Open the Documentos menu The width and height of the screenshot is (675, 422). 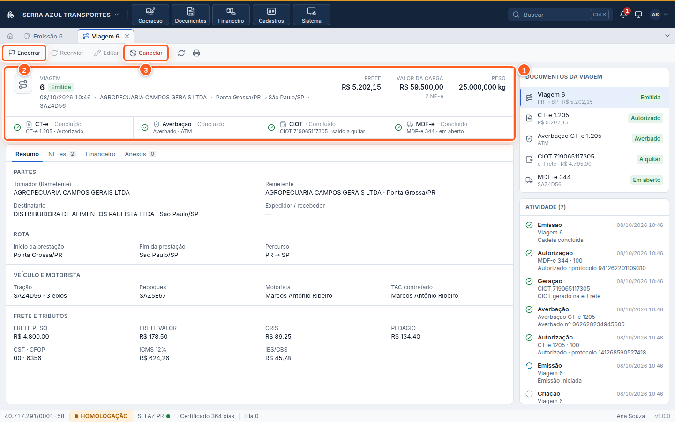191,15
